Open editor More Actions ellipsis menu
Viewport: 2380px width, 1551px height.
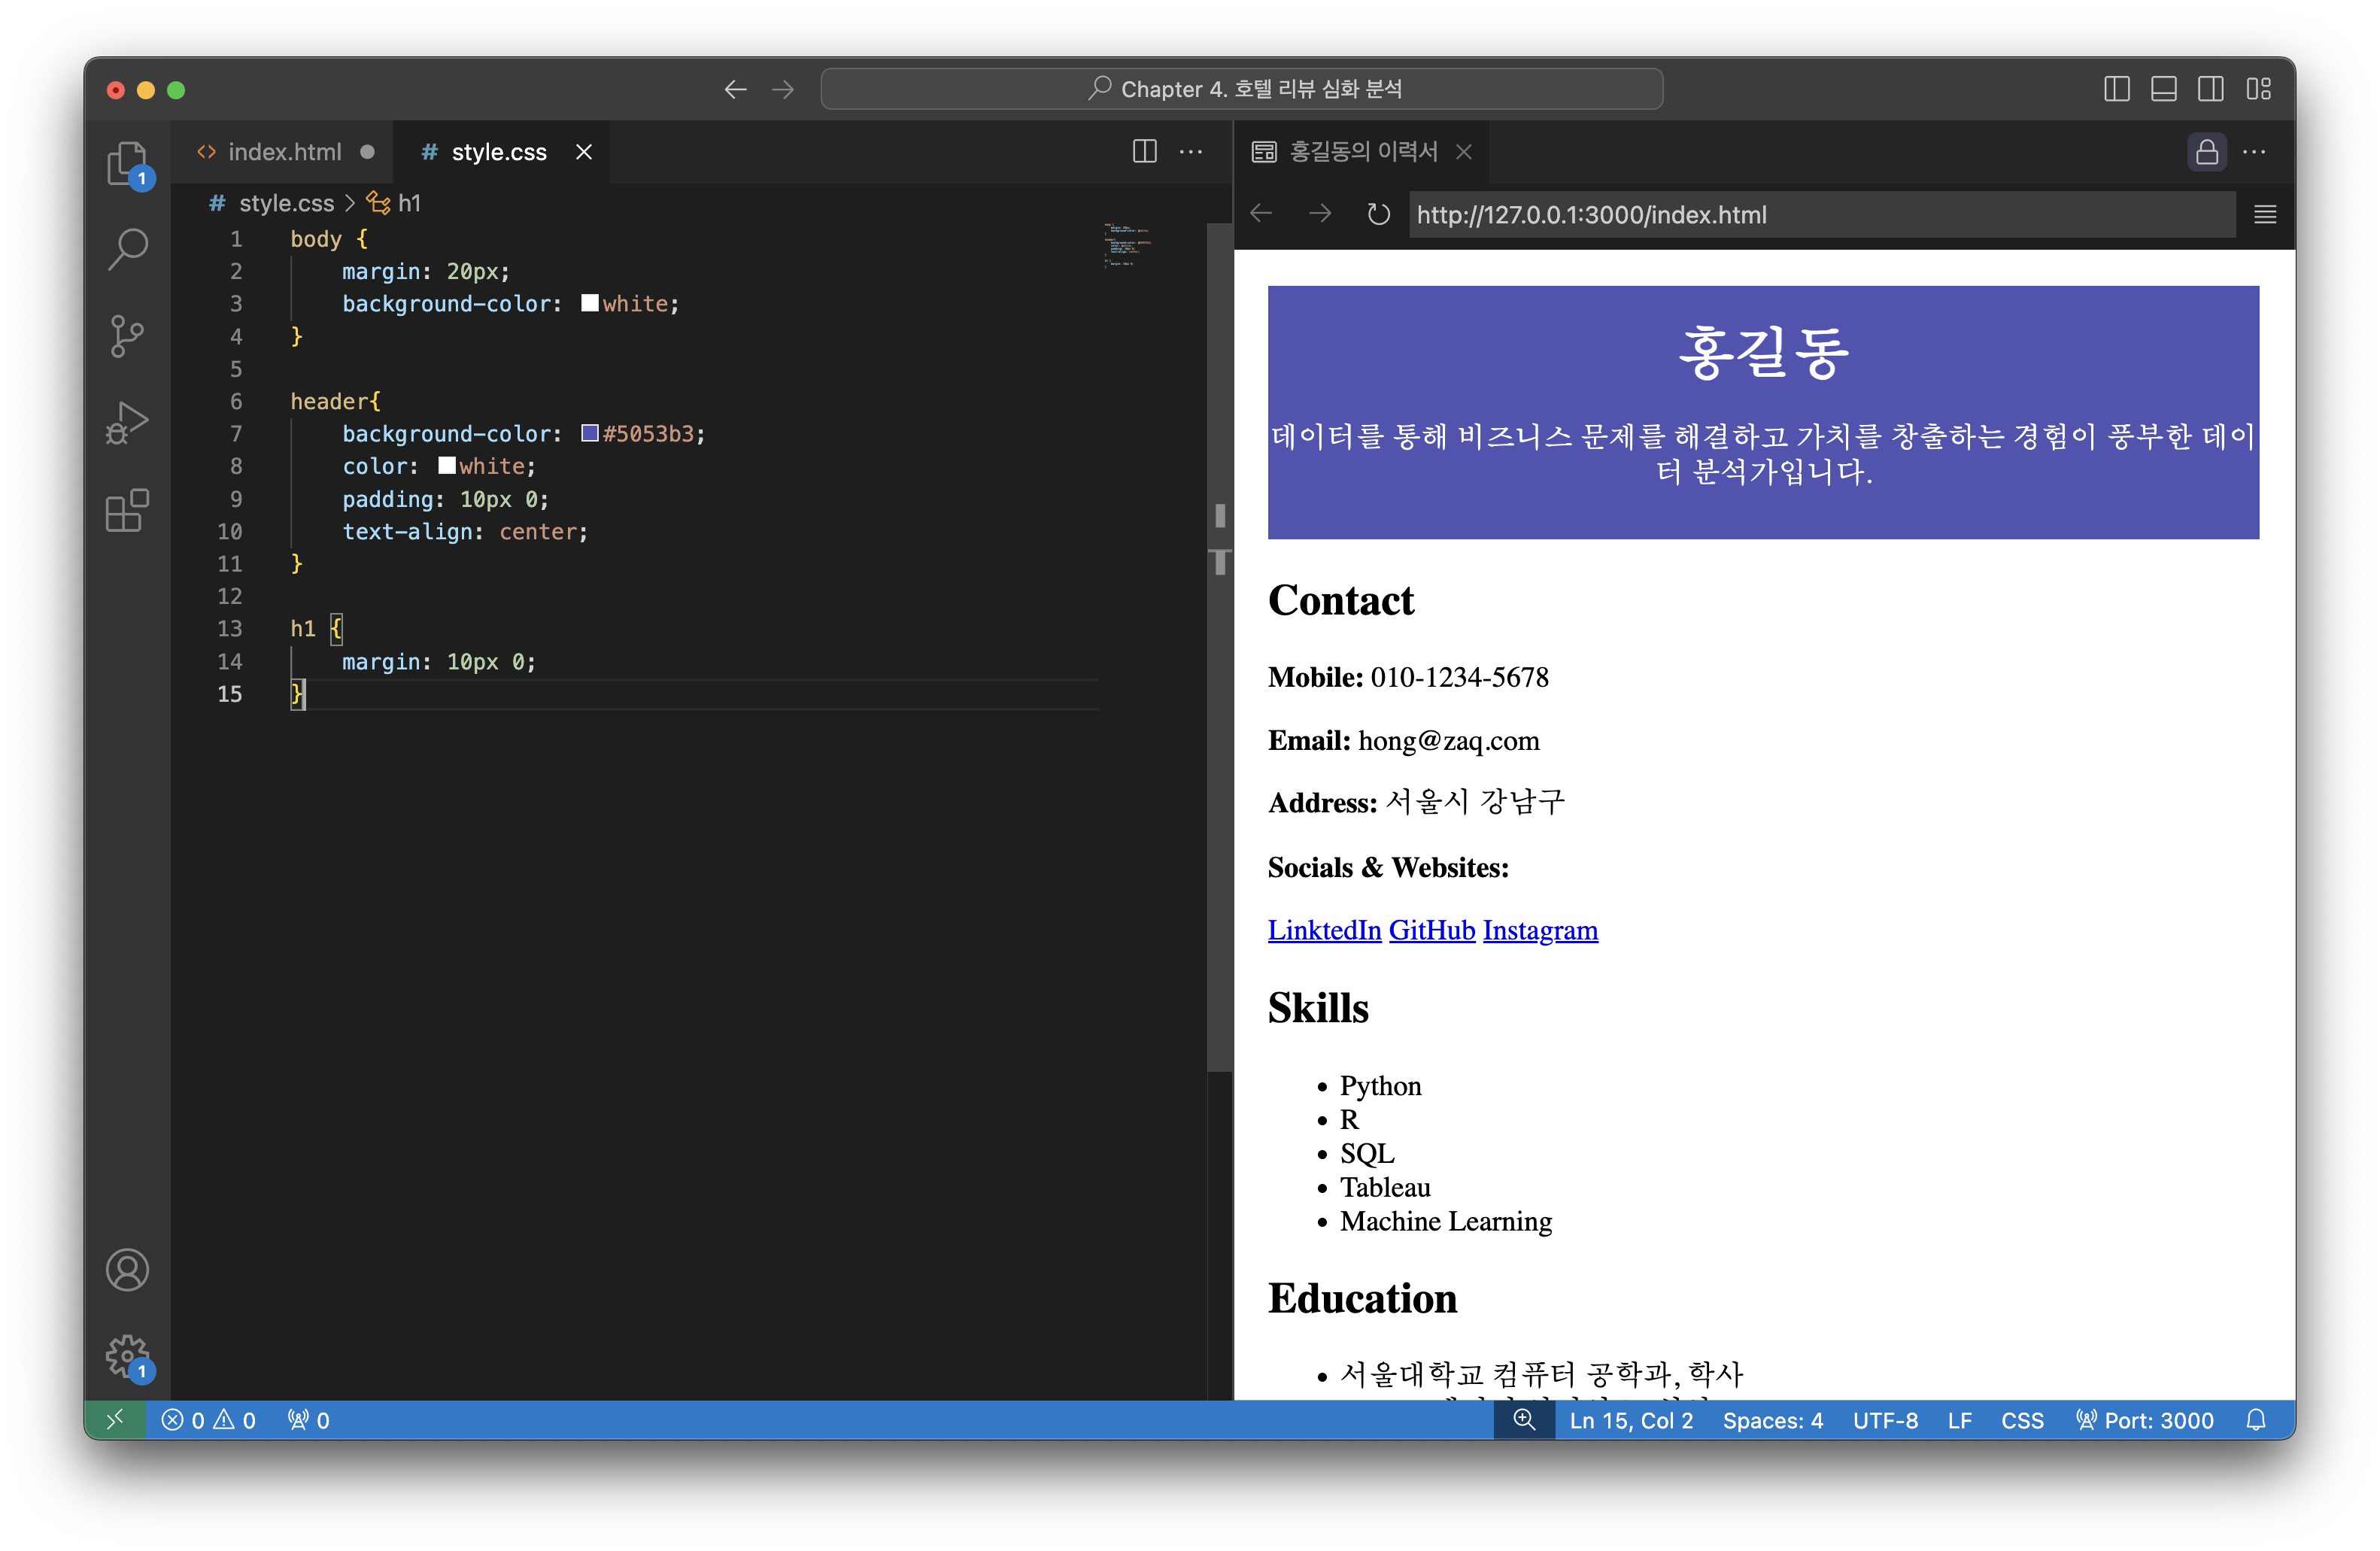tap(1190, 152)
